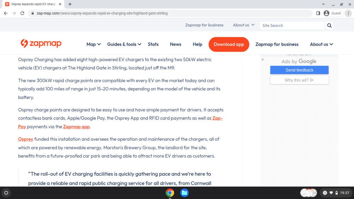
Task: Open the tab search chevron
Action: [x=323, y=4]
